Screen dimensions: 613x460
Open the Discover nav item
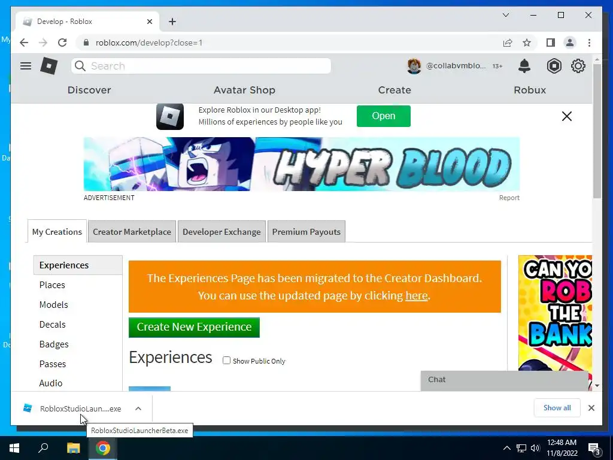click(x=89, y=90)
